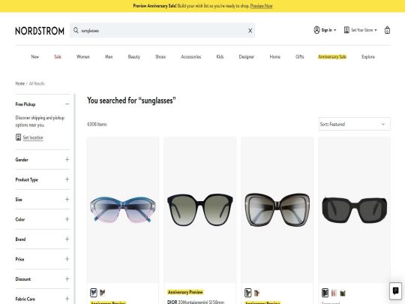Open the Explore menu
Viewport: 405px width, 304px height.
click(368, 56)
